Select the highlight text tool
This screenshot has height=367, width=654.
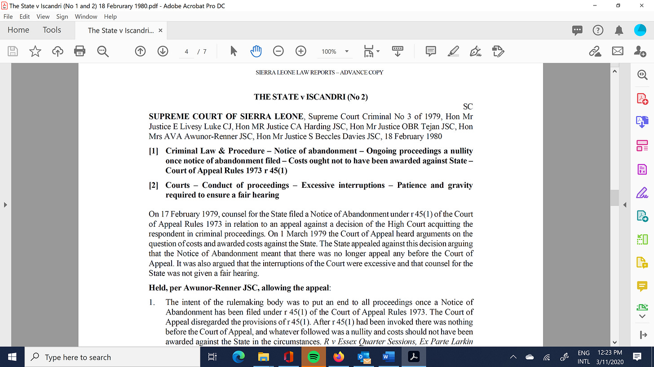(453, 52)
